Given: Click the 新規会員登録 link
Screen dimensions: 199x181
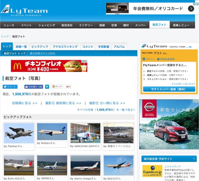Looking at the screenshot, I should click(x=166, y=59).
